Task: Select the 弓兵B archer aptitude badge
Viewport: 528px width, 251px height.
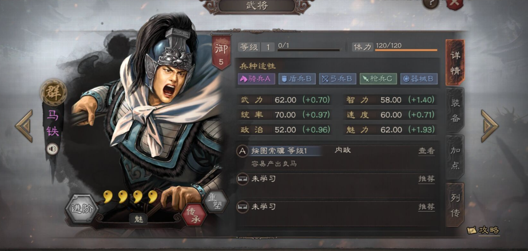Action: (338, 79)
